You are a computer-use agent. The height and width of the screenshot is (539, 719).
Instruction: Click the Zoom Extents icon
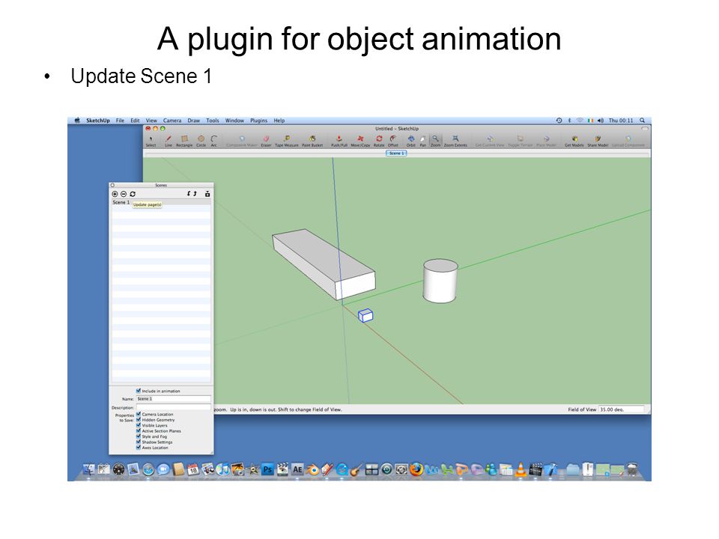(x=455, y=141)
